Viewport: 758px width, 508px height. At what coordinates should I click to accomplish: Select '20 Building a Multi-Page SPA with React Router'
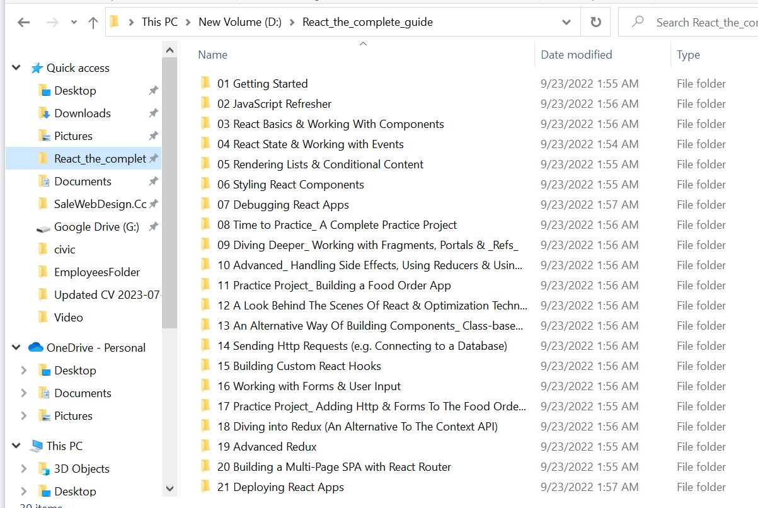point(335,467)
